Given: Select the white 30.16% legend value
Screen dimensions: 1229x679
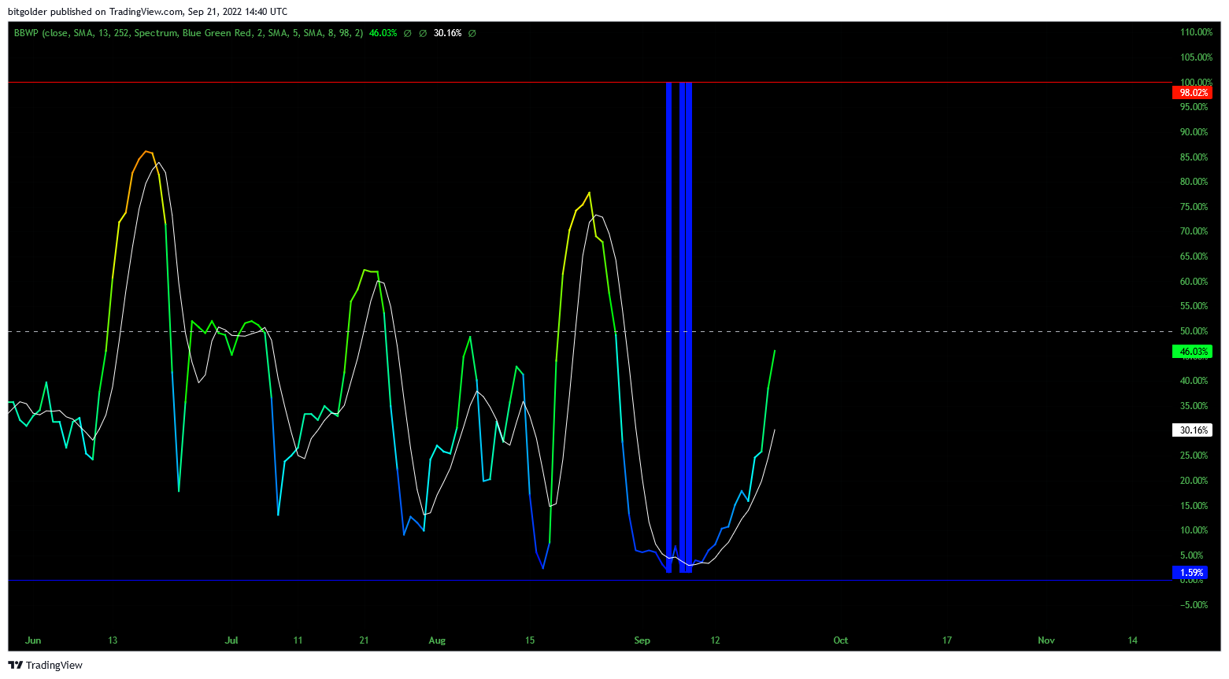Looking at the screenshot, I should click(447, 33).
